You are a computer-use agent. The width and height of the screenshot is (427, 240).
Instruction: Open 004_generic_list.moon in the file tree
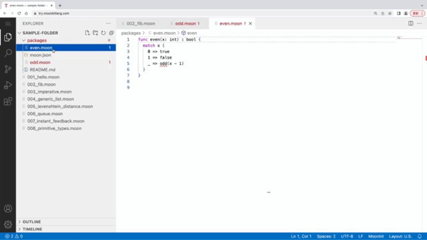click(50, 99)
